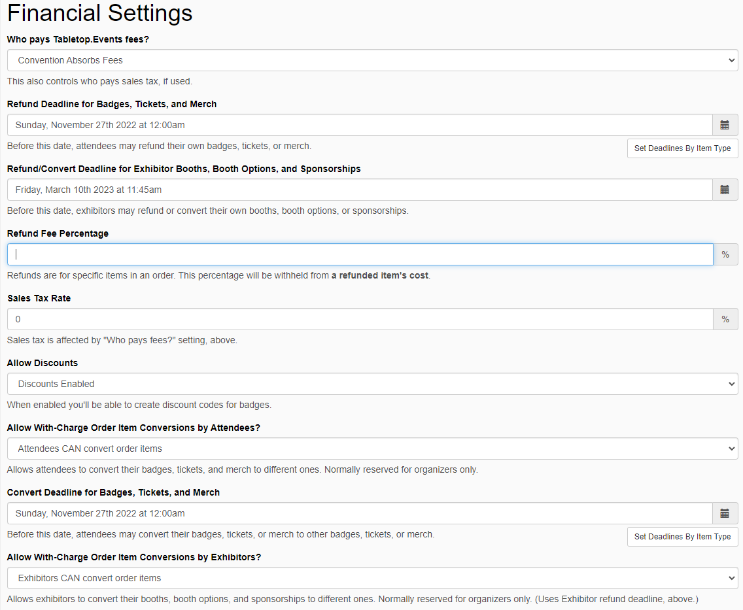This screenshot has width=743, height=610.
Task: Click 'This also controls who pays sales tax' hint
Action: 99,82
